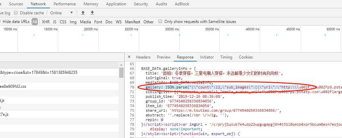Image resolution: width=342 pixels, height=138 pixels.
Task: Filter requests by Manifest
Action: (x=132, y=22)
